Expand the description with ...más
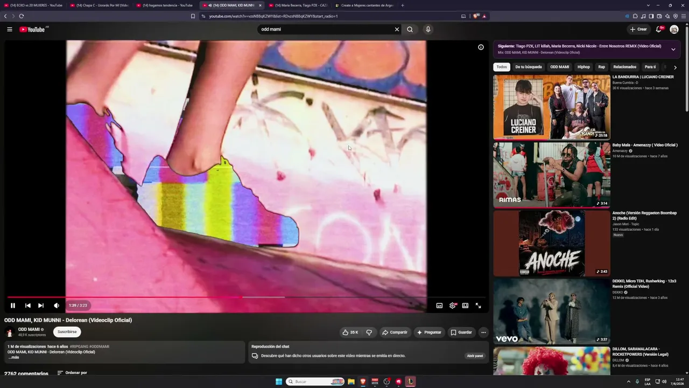The image size is (689, 388). point(13,357)
